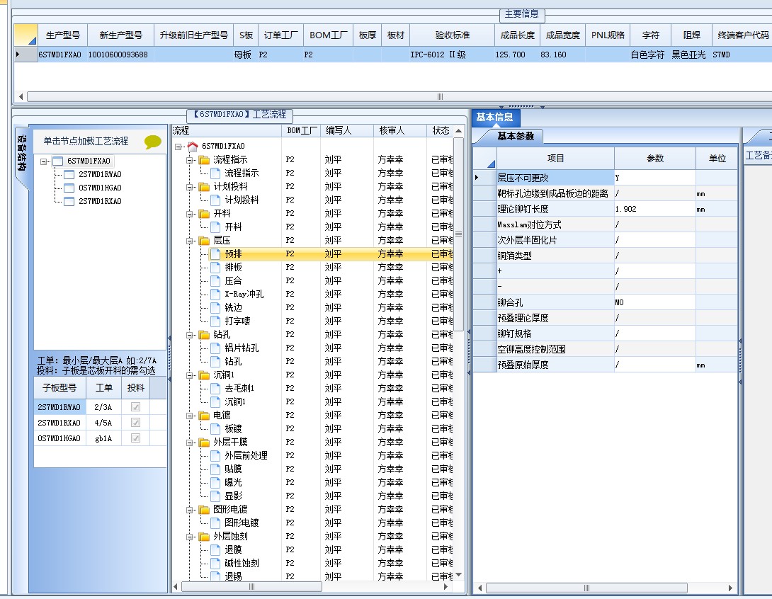Toggle 投料 checkbox for 2S7MD1RXA0
The width and height of the screenshot is (772, 599).
(x=135, y=423)
